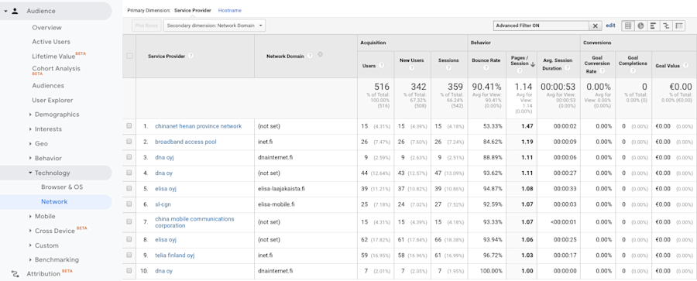Select Service Provider primary dimension
Image resolution: width=697 pixels, height=281 pixels.
point(193,10)
